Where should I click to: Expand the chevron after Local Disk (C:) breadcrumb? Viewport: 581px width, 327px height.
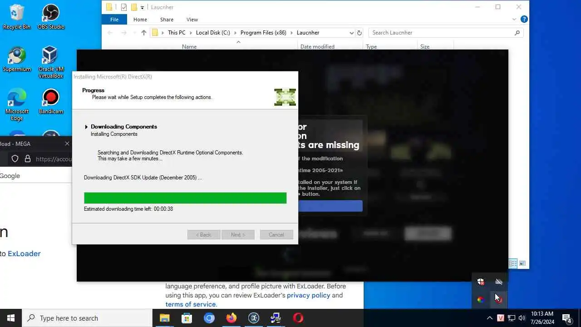235,33
